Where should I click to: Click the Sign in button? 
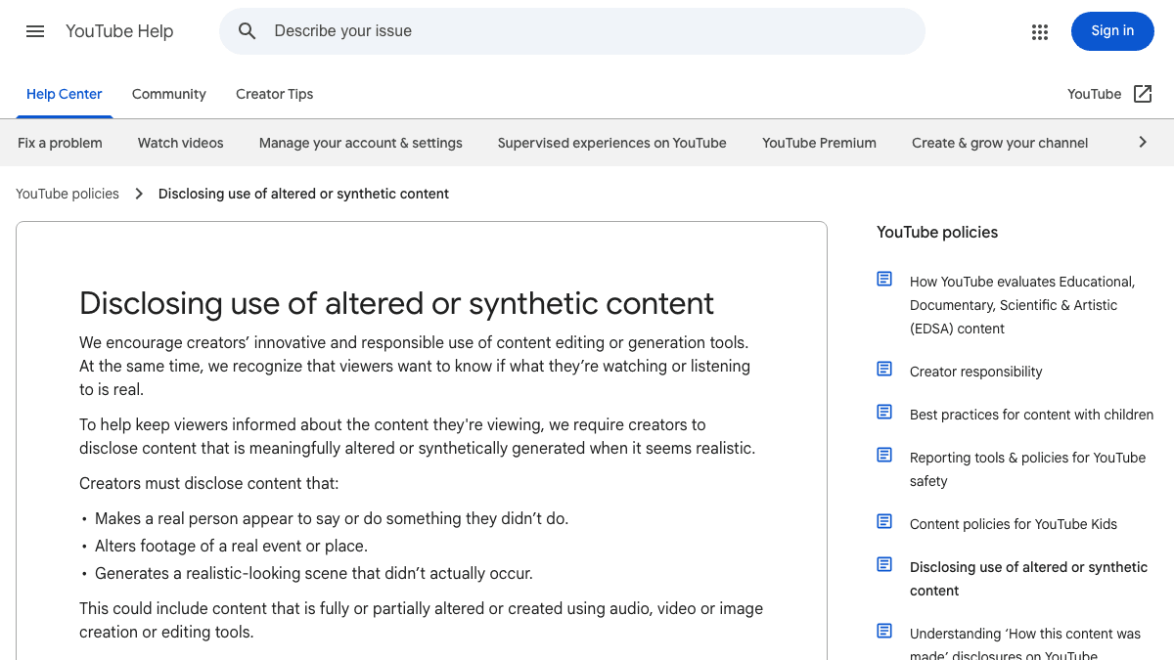[x=1112, y=31]
